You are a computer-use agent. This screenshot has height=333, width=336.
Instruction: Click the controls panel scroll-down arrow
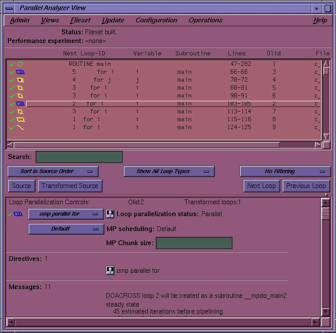(325, 311)
